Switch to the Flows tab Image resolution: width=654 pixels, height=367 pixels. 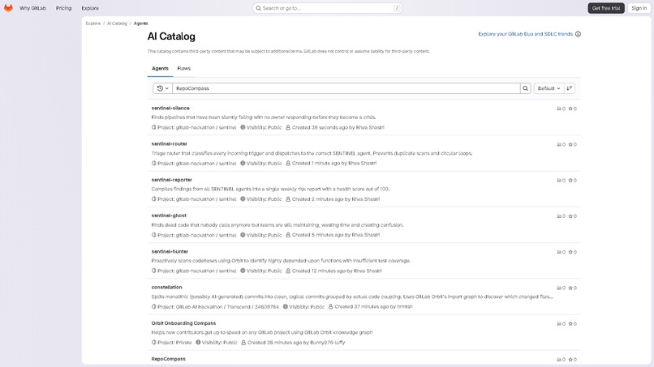pyautogui.click(x=184, y=68)
